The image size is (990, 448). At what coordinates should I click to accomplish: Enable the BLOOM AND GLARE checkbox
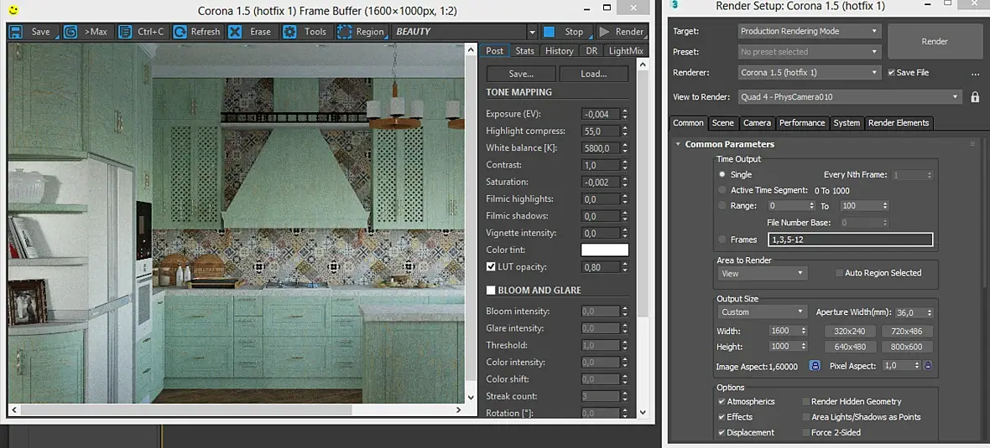tap(491, 291)
